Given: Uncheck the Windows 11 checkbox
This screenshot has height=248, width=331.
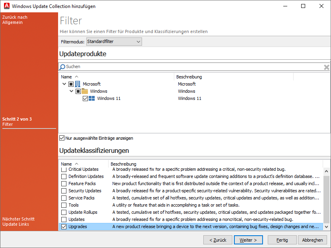Looking at the screenshot, I should tap(85, 98).
